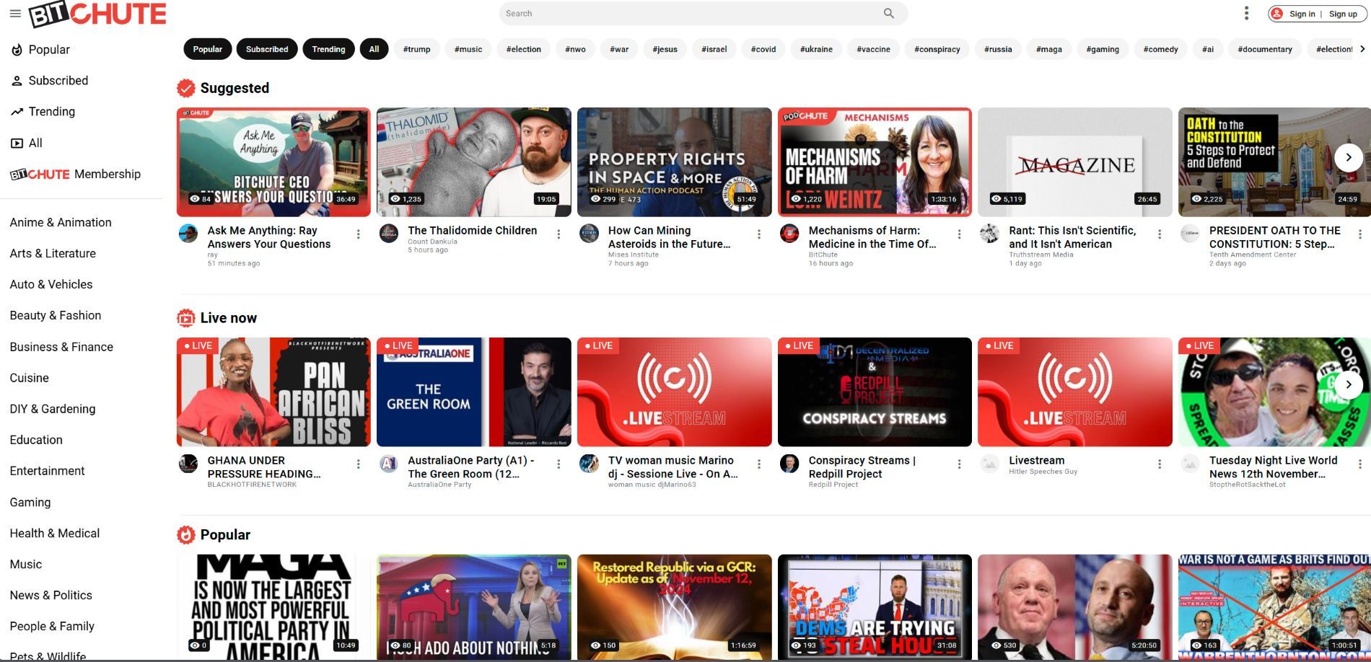Image resolution: width=1371 pixels, height=662 pixels.
Task: Open options for Rant: This Isn't Scientific video
Action: coord(1160,234)
